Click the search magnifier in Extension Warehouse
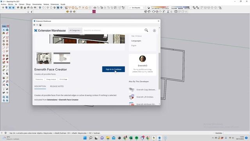The height and width of the screenshot is (141, 250). click(x=146, y=30)
